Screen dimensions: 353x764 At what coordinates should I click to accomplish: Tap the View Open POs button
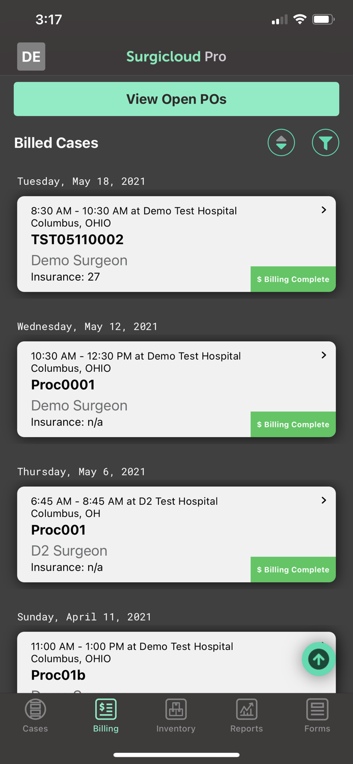pos(176,99)
